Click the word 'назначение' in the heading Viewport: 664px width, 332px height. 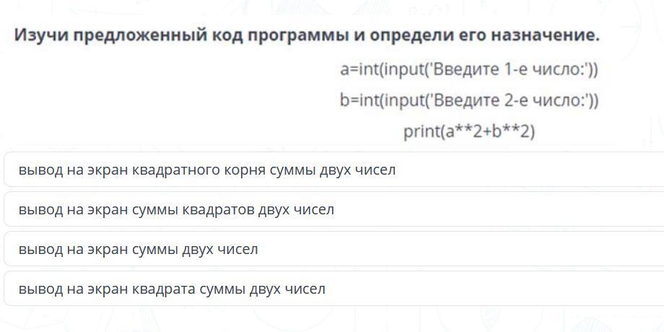[x=545, y=35]
